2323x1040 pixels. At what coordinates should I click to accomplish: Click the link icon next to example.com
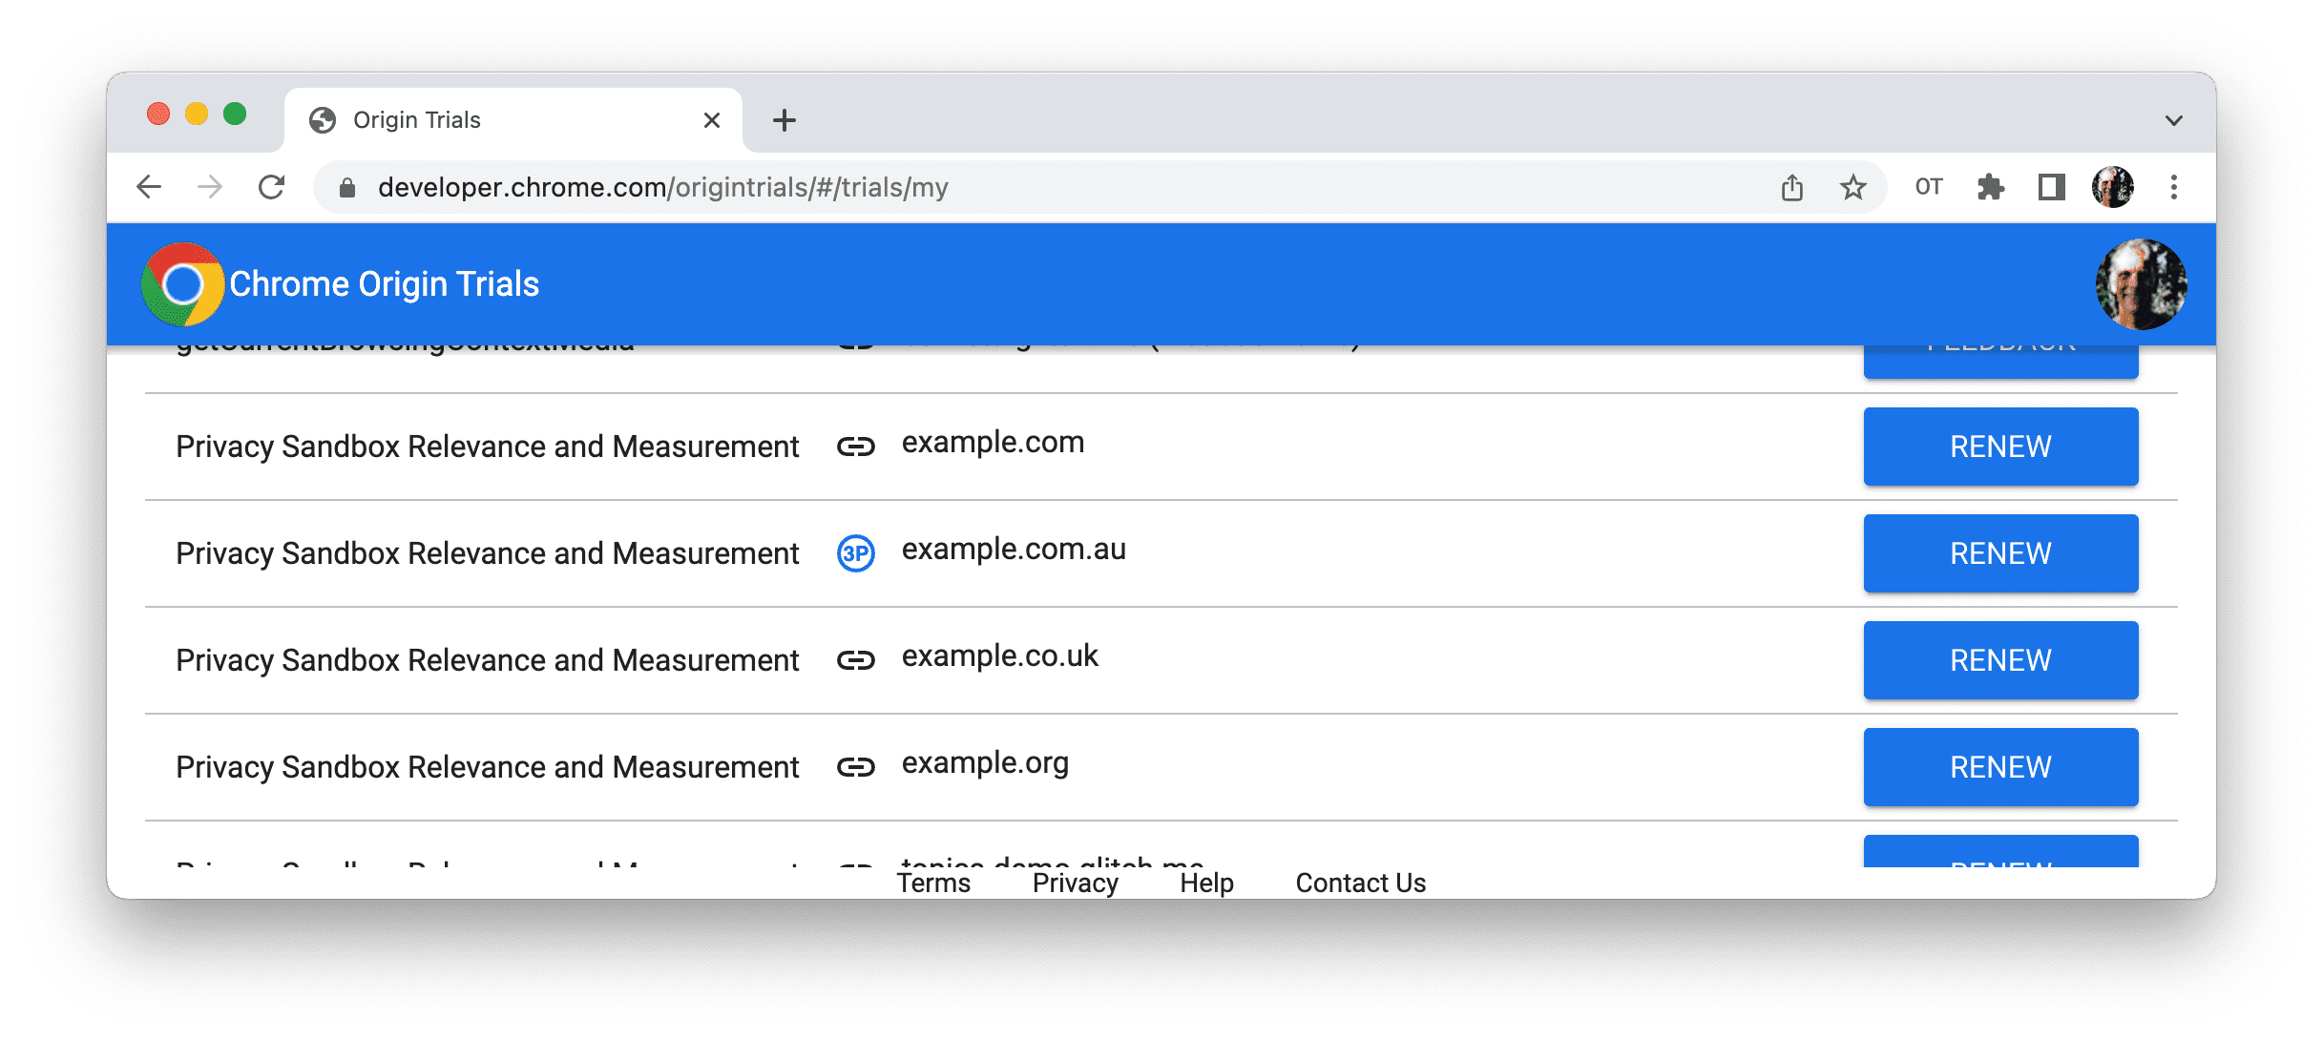[x=855, y=447]
